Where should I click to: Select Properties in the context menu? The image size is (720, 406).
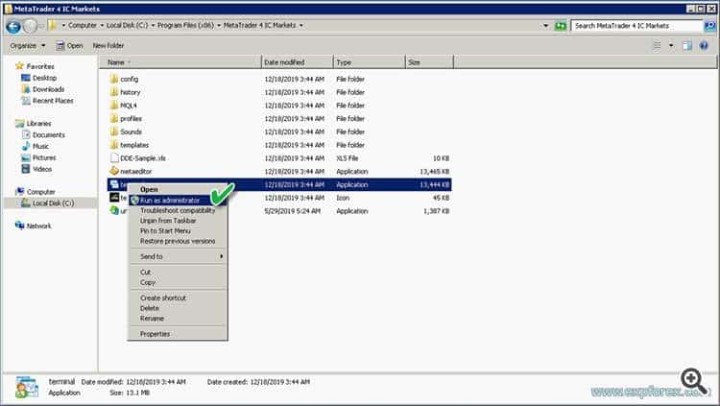click(x=155, y=334)
